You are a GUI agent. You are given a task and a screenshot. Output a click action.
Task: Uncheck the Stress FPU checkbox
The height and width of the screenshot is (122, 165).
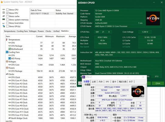[x=7, y=13]
